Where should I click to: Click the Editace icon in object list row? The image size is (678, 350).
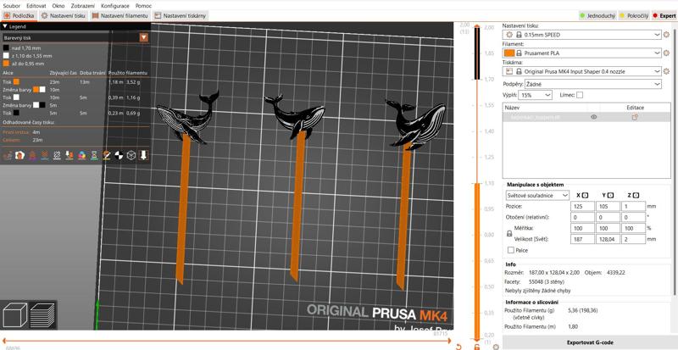[x=635, y=117]
